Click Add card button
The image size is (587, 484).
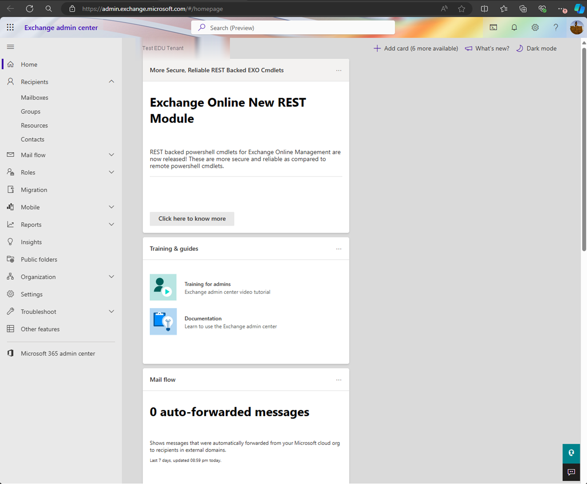(x=416, y=48)
